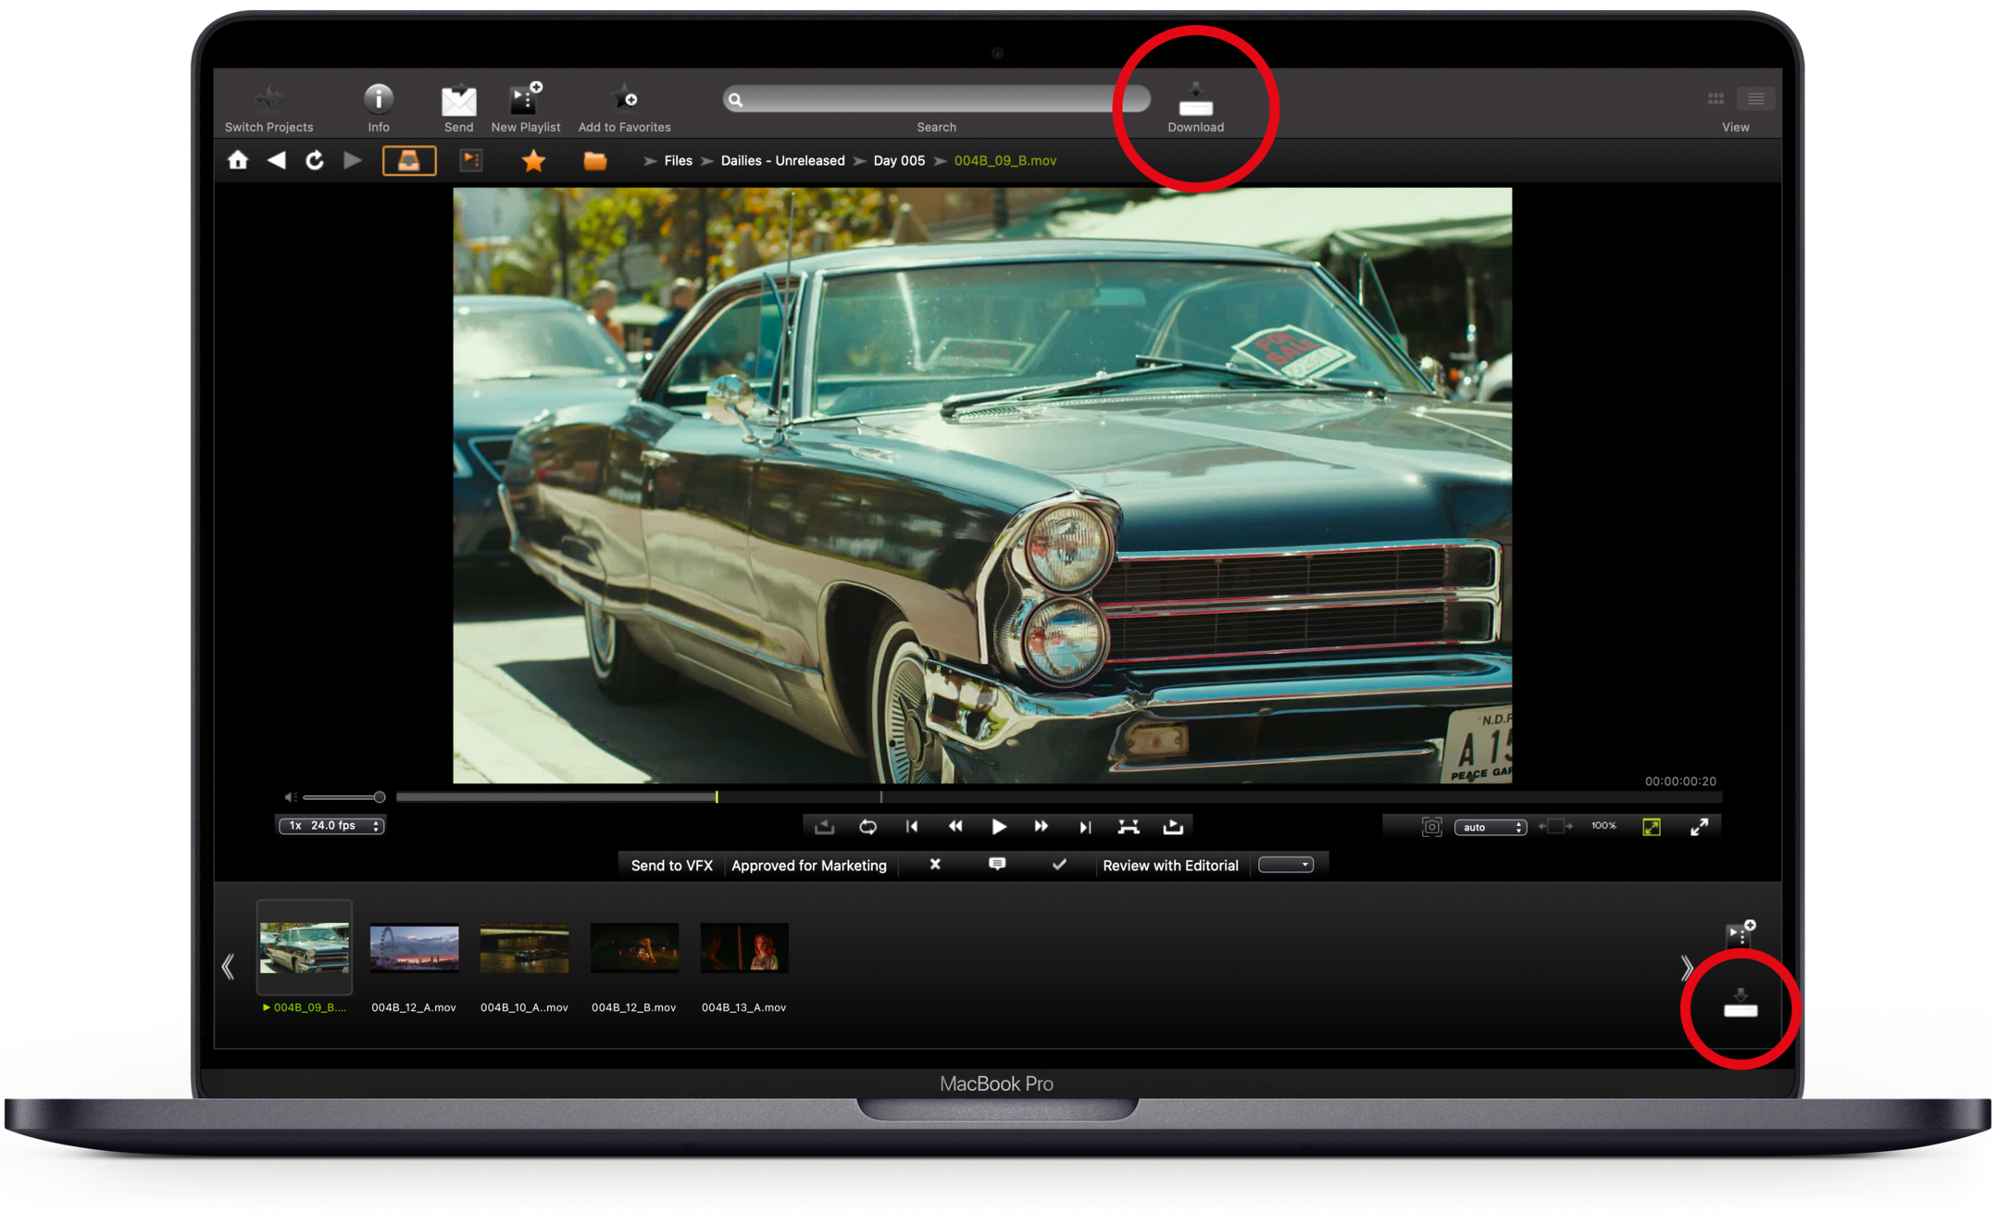Open the 1x 24.0 fps speed dropdown
Viewport: 1996px width, 1213px height.
click(331, 825)
